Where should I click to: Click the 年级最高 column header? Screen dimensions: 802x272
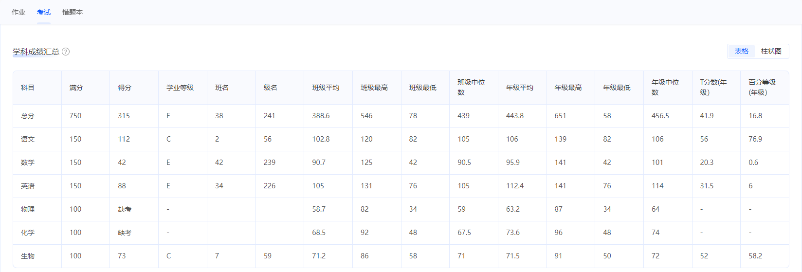pos(568,88)
